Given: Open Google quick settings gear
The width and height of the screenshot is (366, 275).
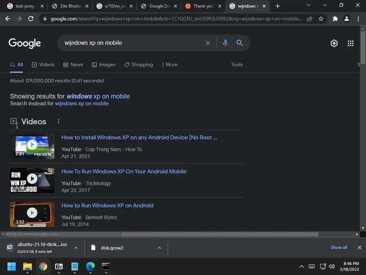Looking at the screenshot, I should [334, 43].
